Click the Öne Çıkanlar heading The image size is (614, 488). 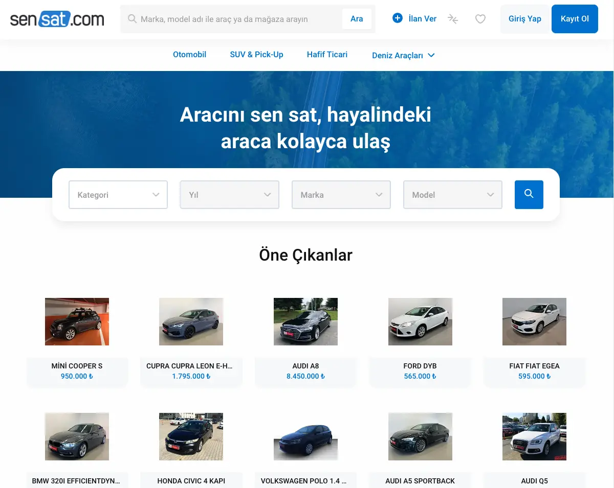click(305, 255)
